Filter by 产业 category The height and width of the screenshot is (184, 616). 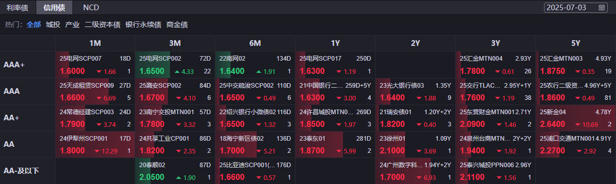[72, 24]
